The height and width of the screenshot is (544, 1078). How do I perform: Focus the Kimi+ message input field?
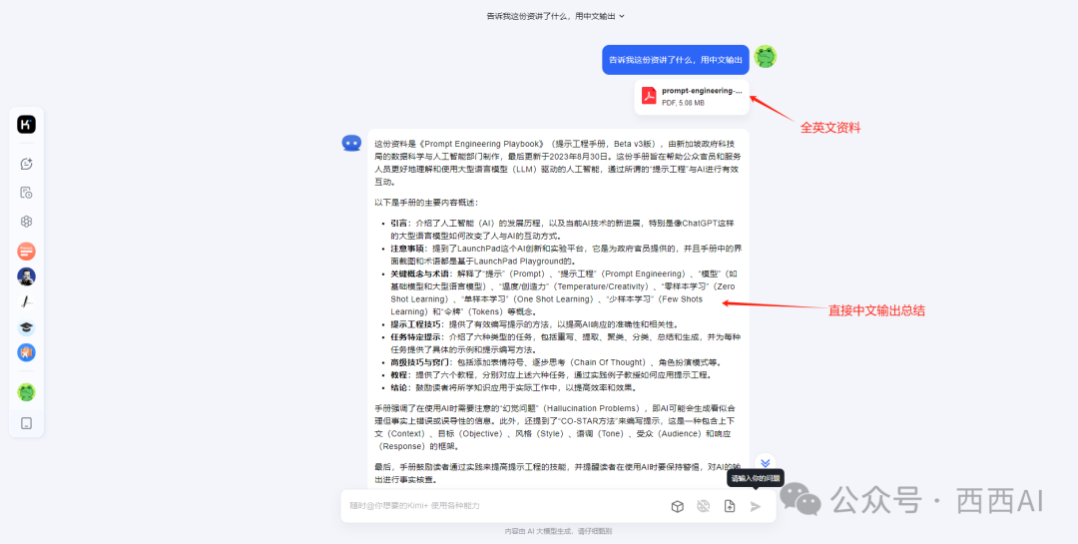point(505,506)
